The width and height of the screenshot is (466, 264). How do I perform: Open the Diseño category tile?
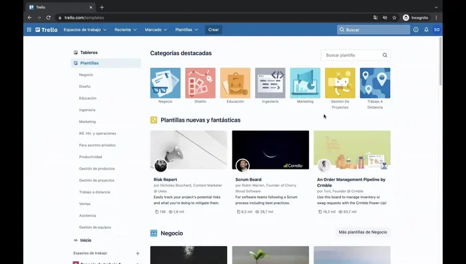200,83
